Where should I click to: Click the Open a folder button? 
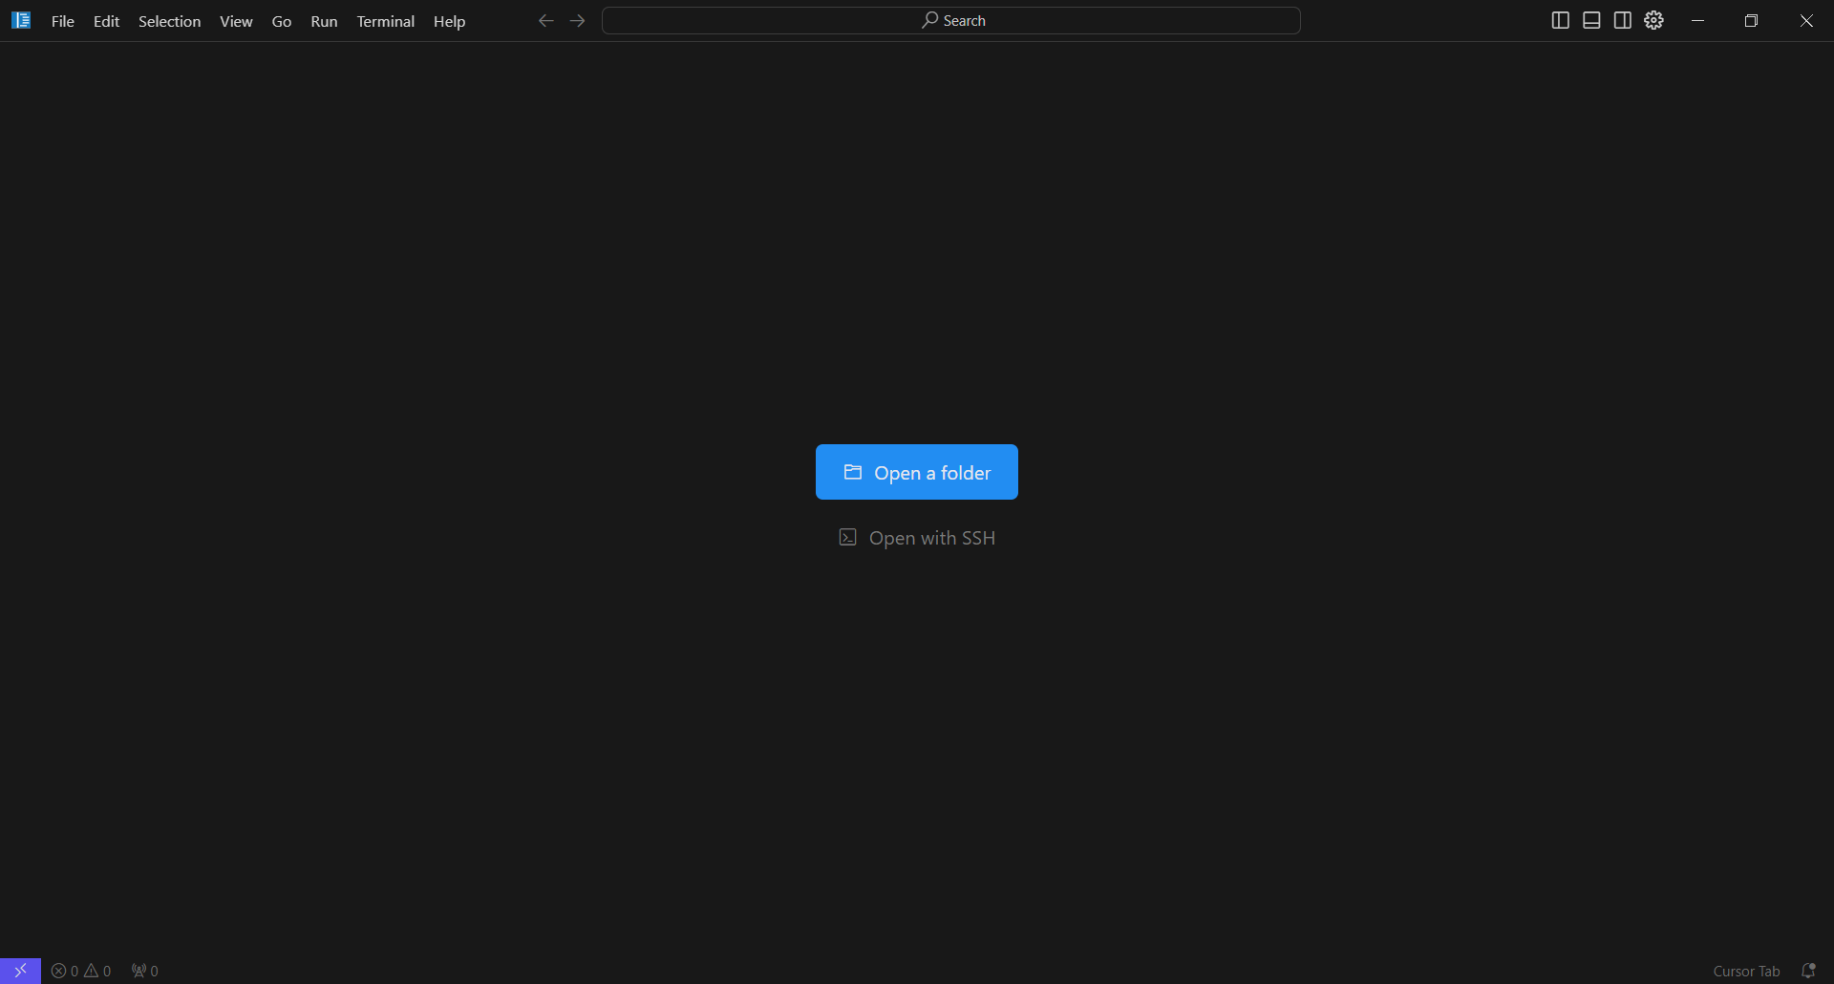click(x=917, y=472)
